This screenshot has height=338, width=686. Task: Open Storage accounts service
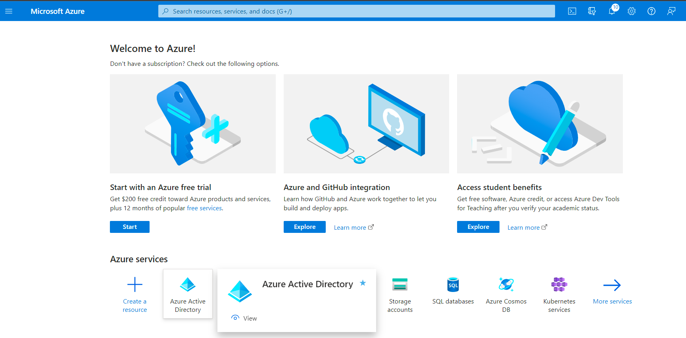point(400,295)
